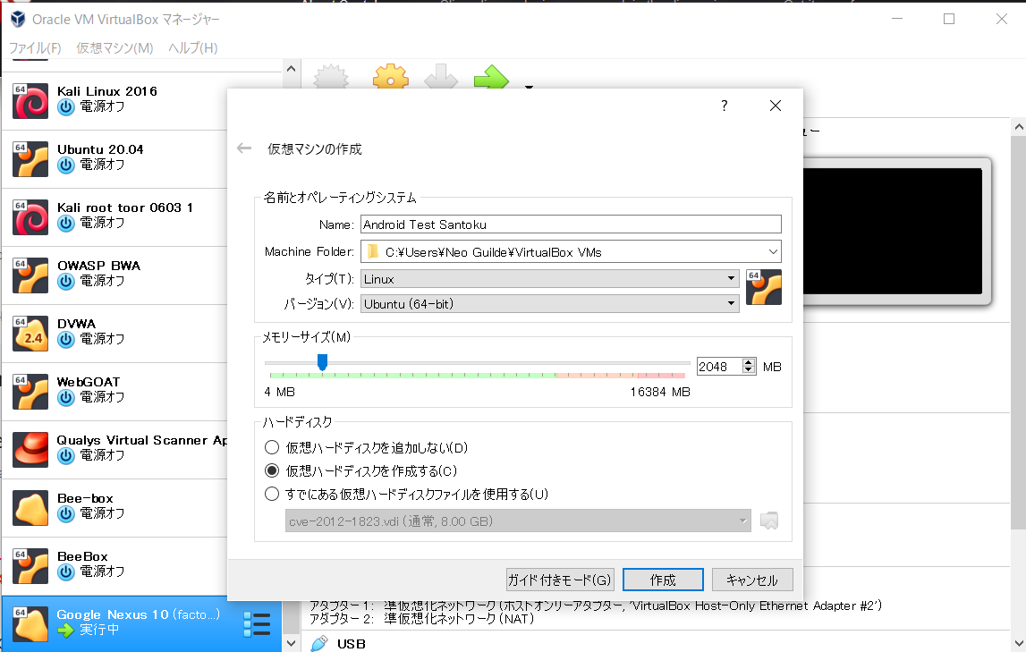Click the VirtualBox logo in the title bar
Image resolution: width=1026 pixels, height=652 pixels.
tap(18, 19)
